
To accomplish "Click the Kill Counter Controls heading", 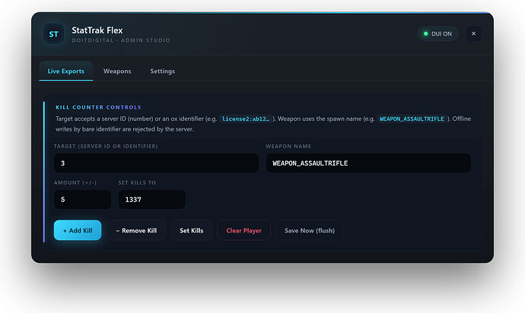I will point(98,107).
